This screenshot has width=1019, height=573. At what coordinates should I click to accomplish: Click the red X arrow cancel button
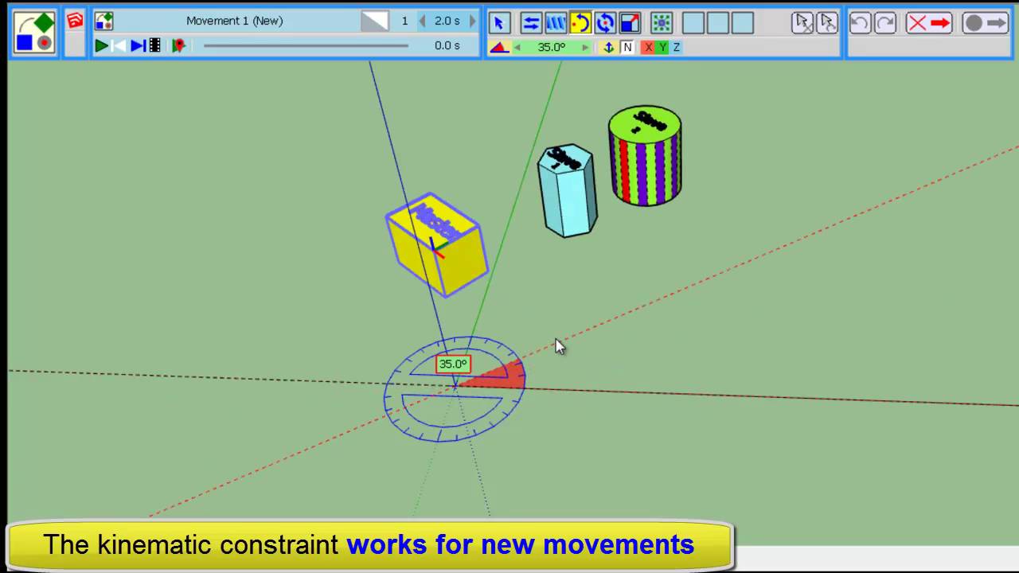tap(929, 22)
